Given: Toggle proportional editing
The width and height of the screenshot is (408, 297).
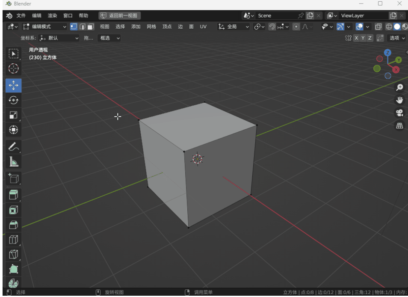Looking at the screenshot, I should click(x=296, y=27).
